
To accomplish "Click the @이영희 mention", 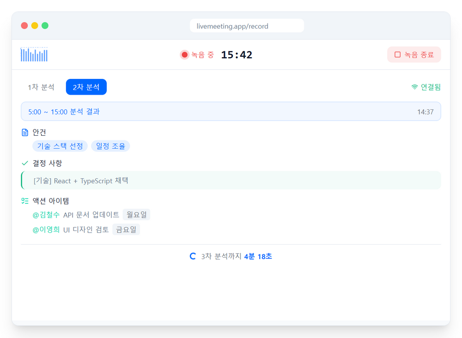I will (x=46, y=229).
